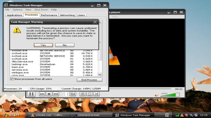The height and width of the screenshot is (118, 211).
Task: Skip to next track in VLC
Action: 56,94
